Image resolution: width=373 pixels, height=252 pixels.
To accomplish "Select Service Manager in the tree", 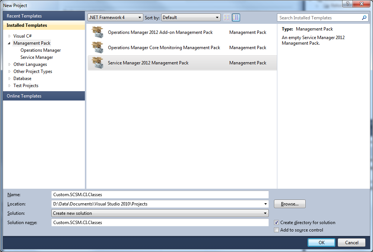I will point(36,57).
